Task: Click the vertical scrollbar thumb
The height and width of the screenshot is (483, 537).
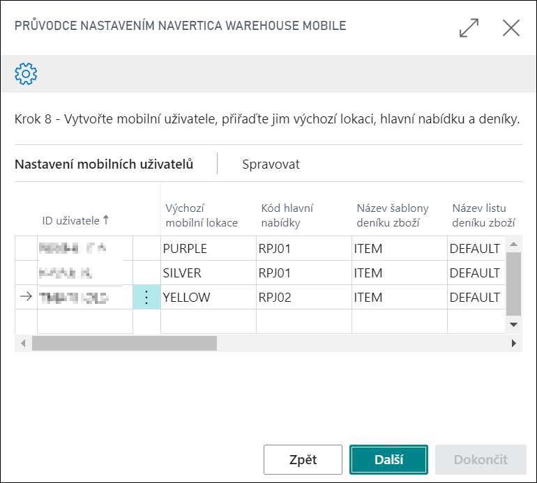Action: (513, 284)
